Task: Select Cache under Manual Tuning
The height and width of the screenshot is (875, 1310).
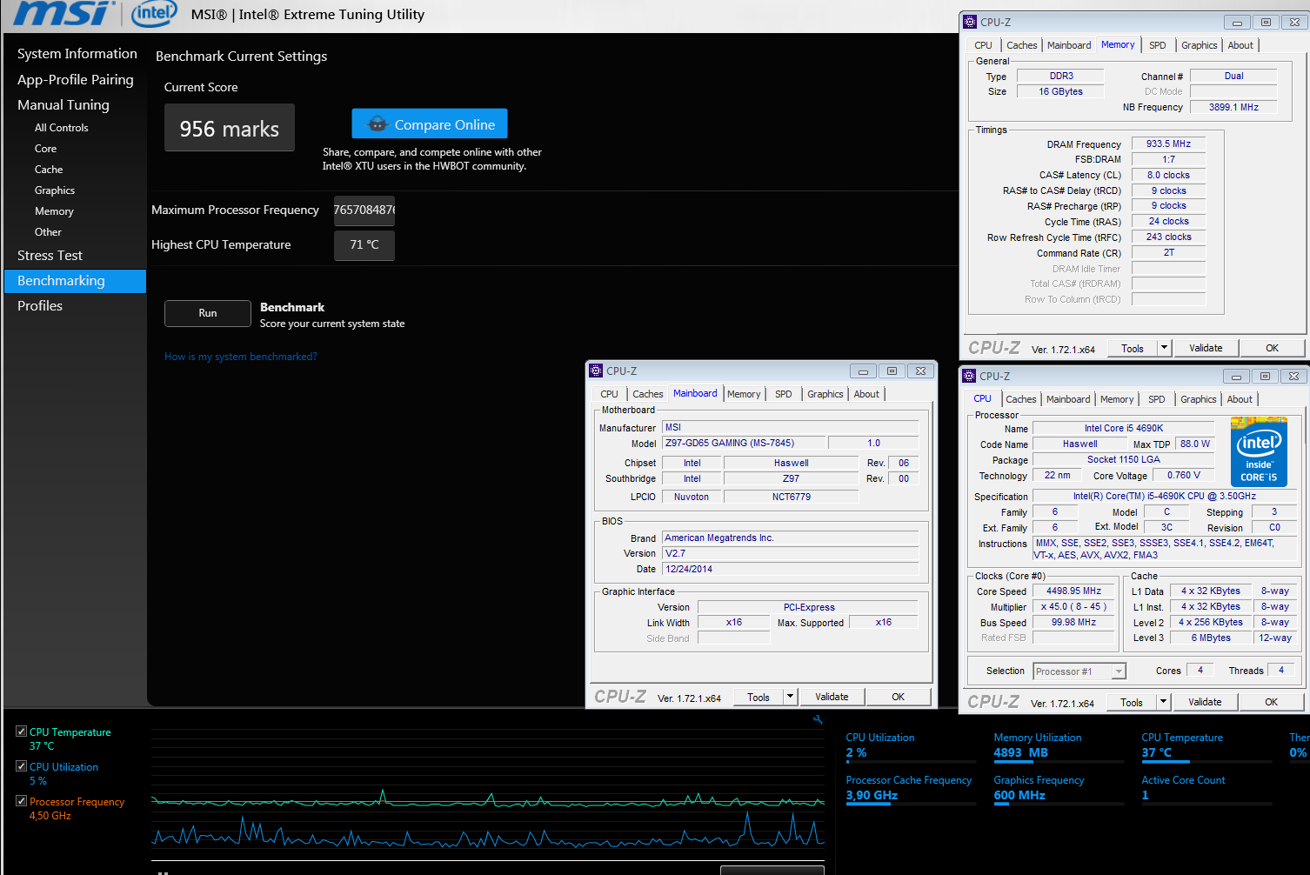Action: tap(49, 170)
